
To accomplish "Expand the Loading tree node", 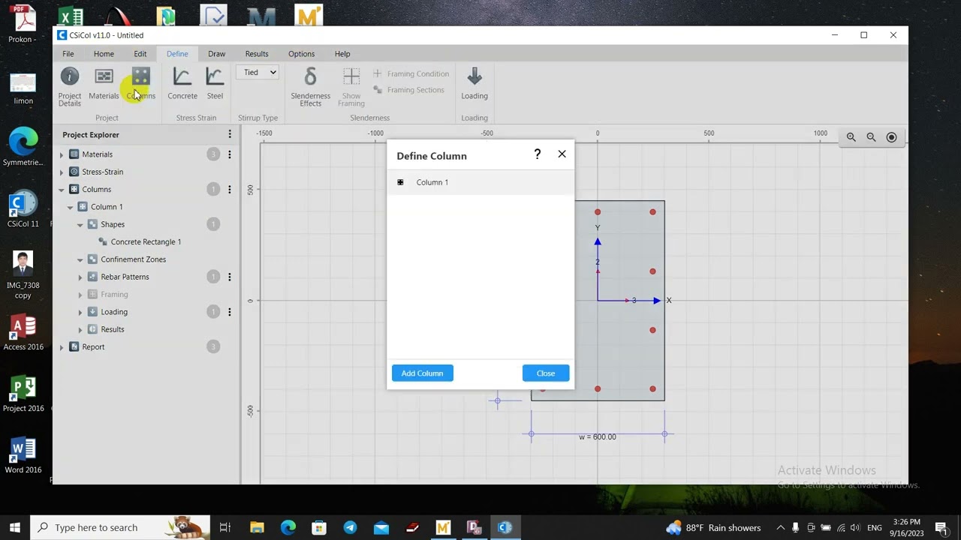I will click(x=80, y=312).
